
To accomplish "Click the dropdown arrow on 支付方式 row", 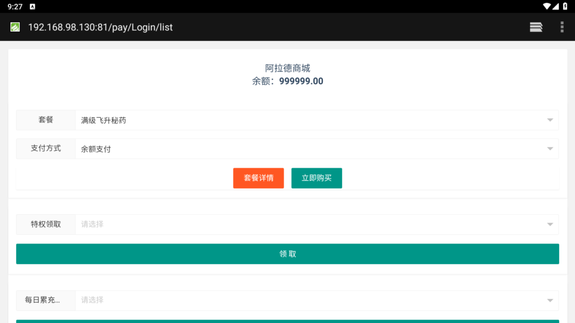I will (550, 149).
